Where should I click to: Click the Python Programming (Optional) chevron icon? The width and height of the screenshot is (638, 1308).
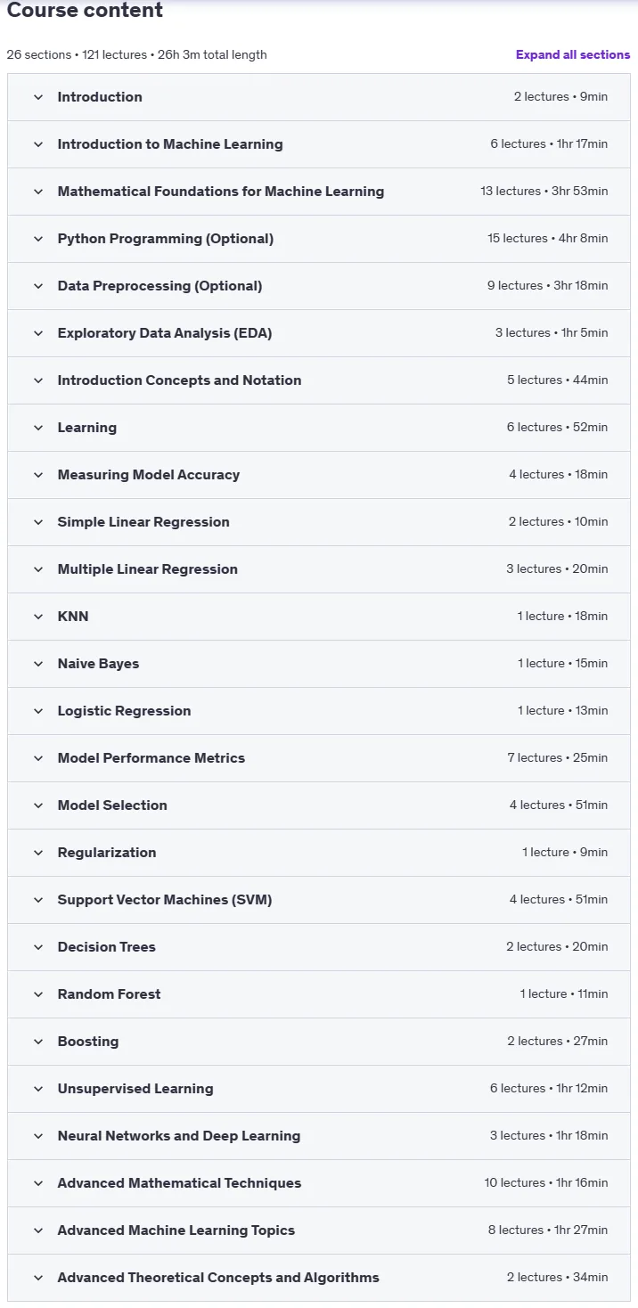38,239
